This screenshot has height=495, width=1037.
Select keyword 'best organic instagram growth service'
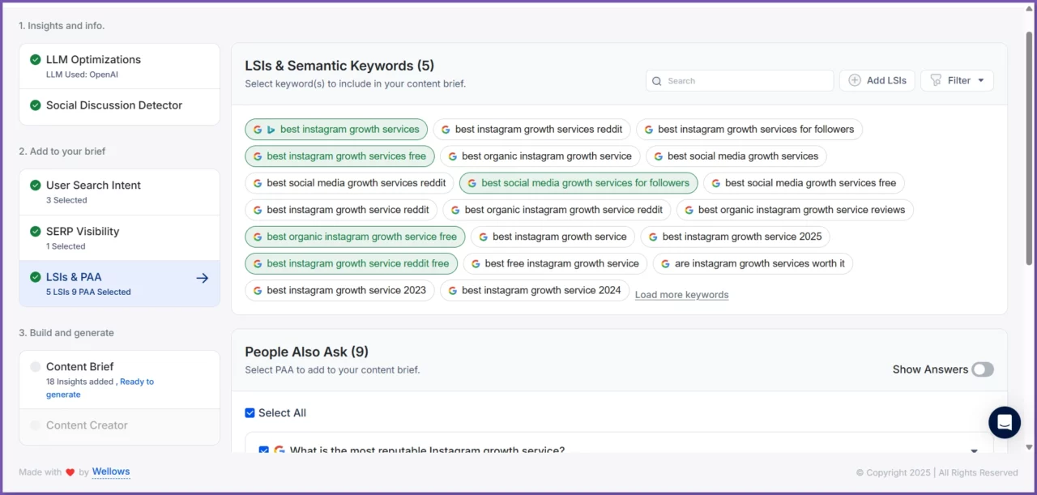click(x=540, y=156)
